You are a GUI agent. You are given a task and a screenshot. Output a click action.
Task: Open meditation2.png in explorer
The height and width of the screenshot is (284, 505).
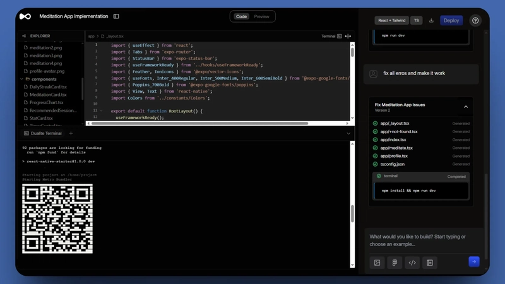[x=45, y=48]
